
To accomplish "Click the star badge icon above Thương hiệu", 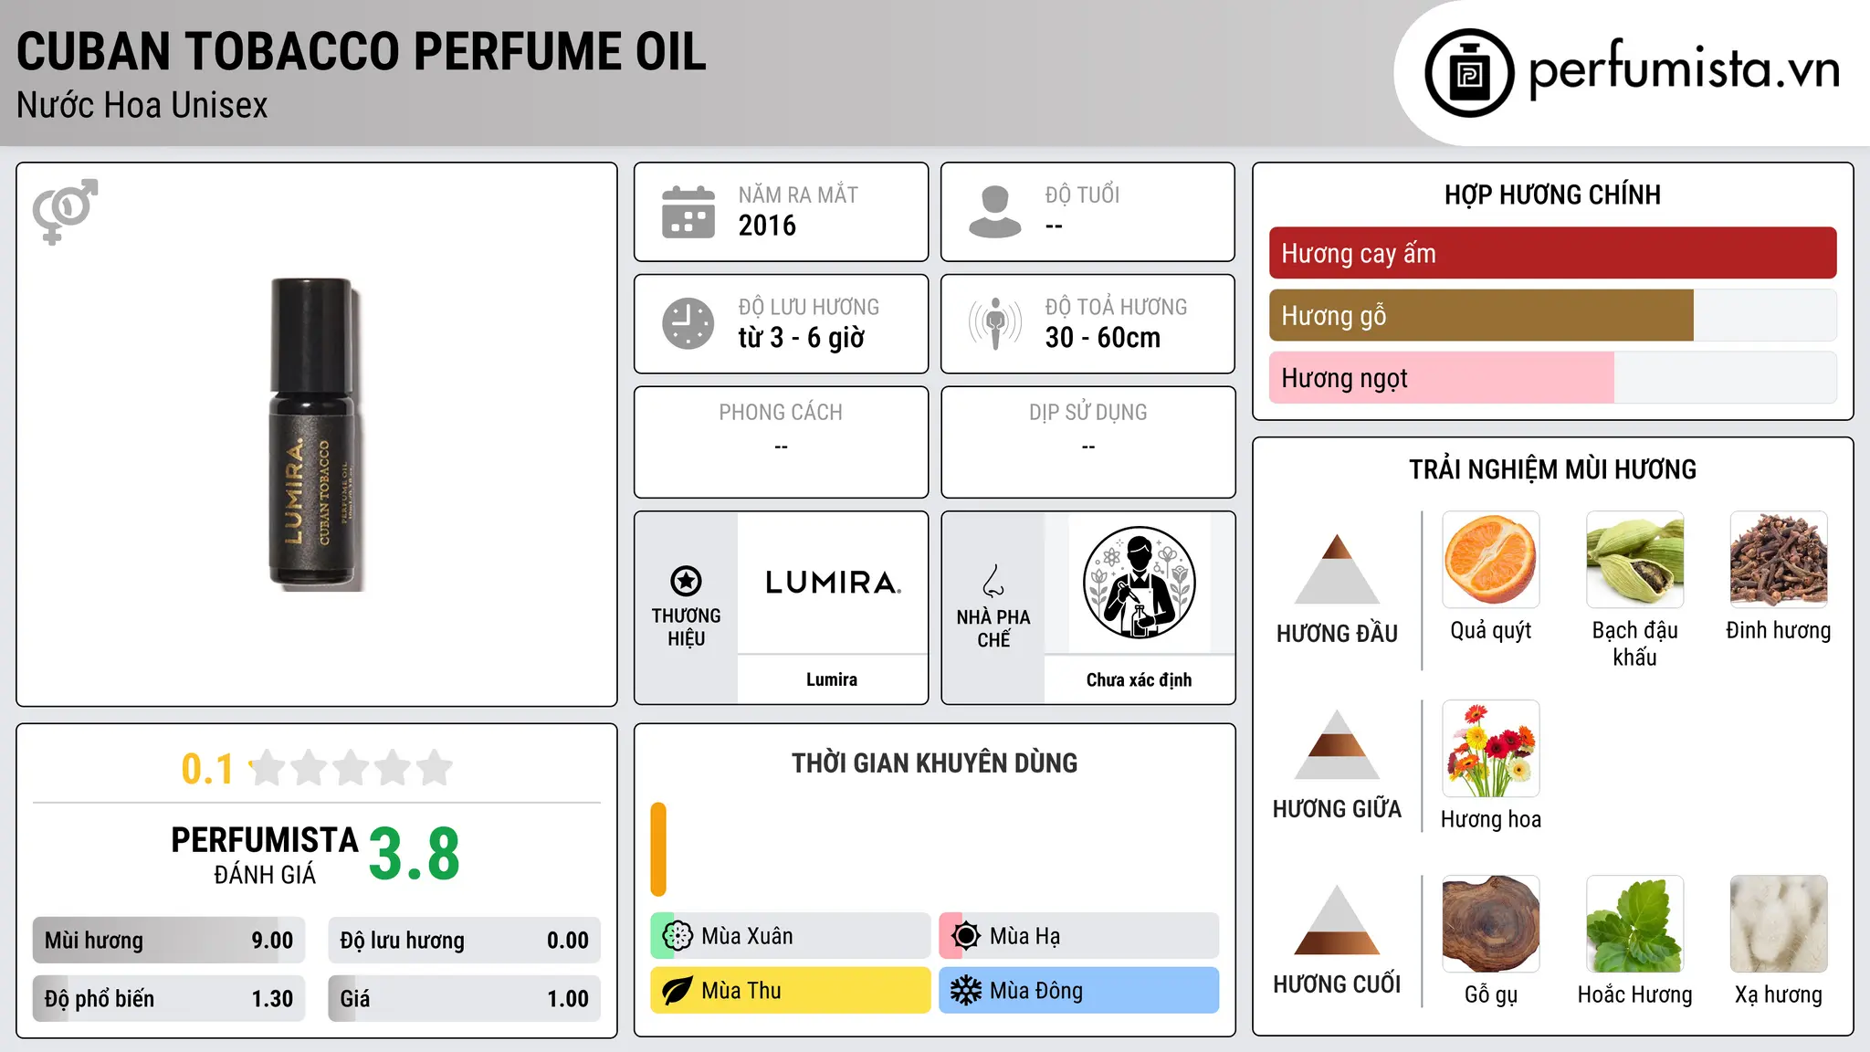I will (x=686, y=581).
